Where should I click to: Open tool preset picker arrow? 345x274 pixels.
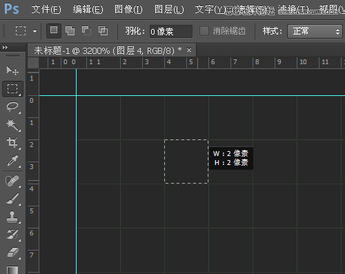pyautogui.click(x=34, y=31)
